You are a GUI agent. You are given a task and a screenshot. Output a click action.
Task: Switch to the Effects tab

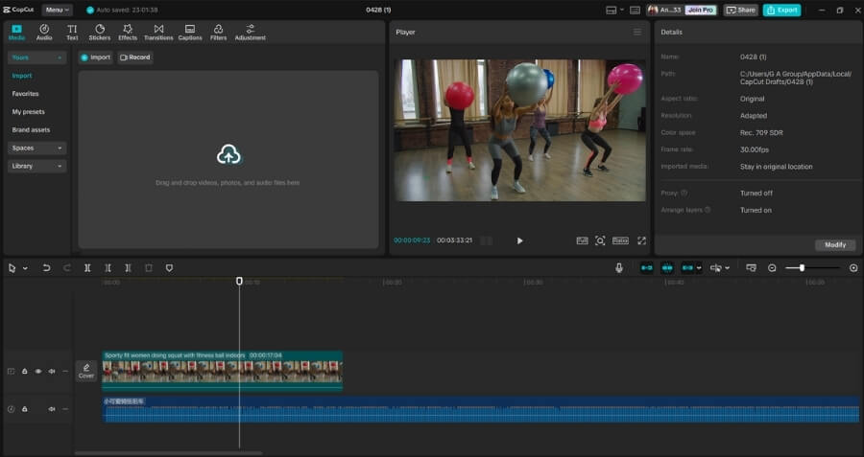[128, 33]
